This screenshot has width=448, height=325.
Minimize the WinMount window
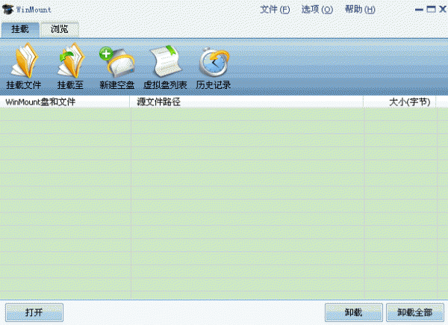pyautogui.click(x=419, y=10)
